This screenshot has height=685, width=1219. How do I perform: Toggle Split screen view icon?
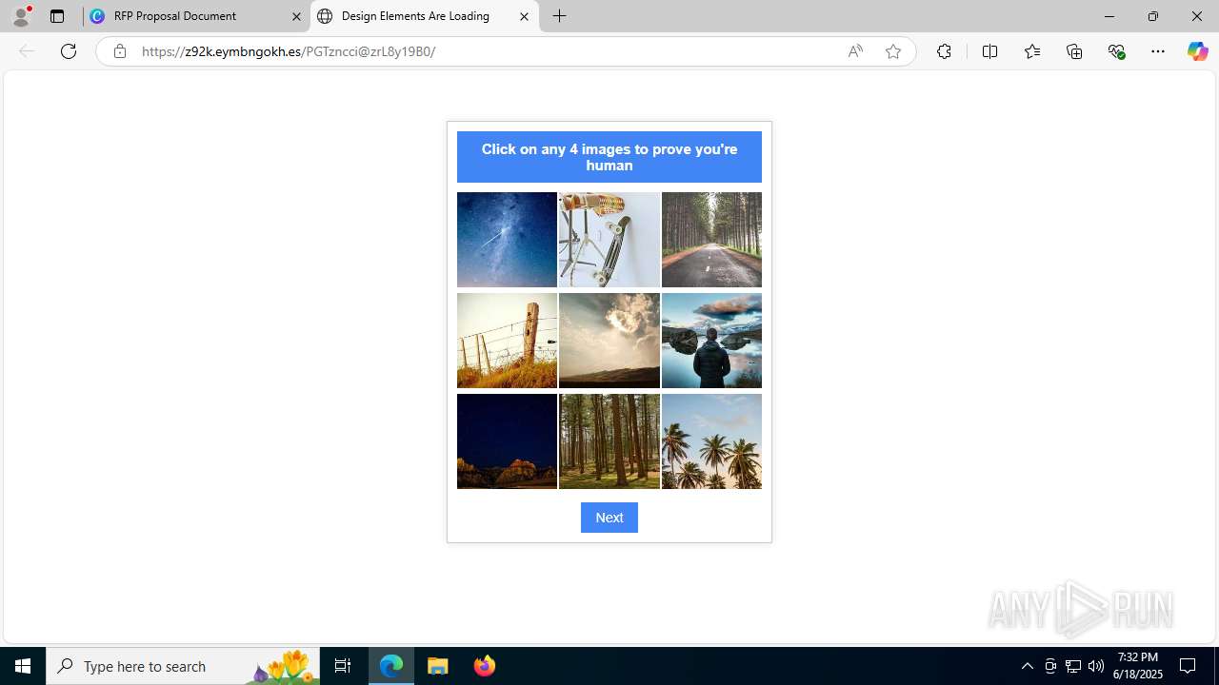tap(989, 51)
